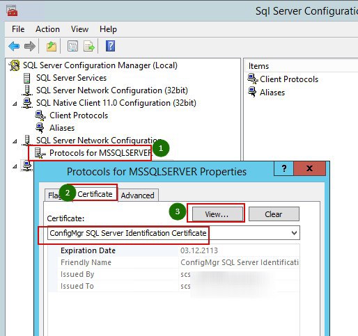Click the SQL Server Configuration Manager root icon
This screenshot has width=358, height=336.
pyautogui.click(x=14, y=65)
